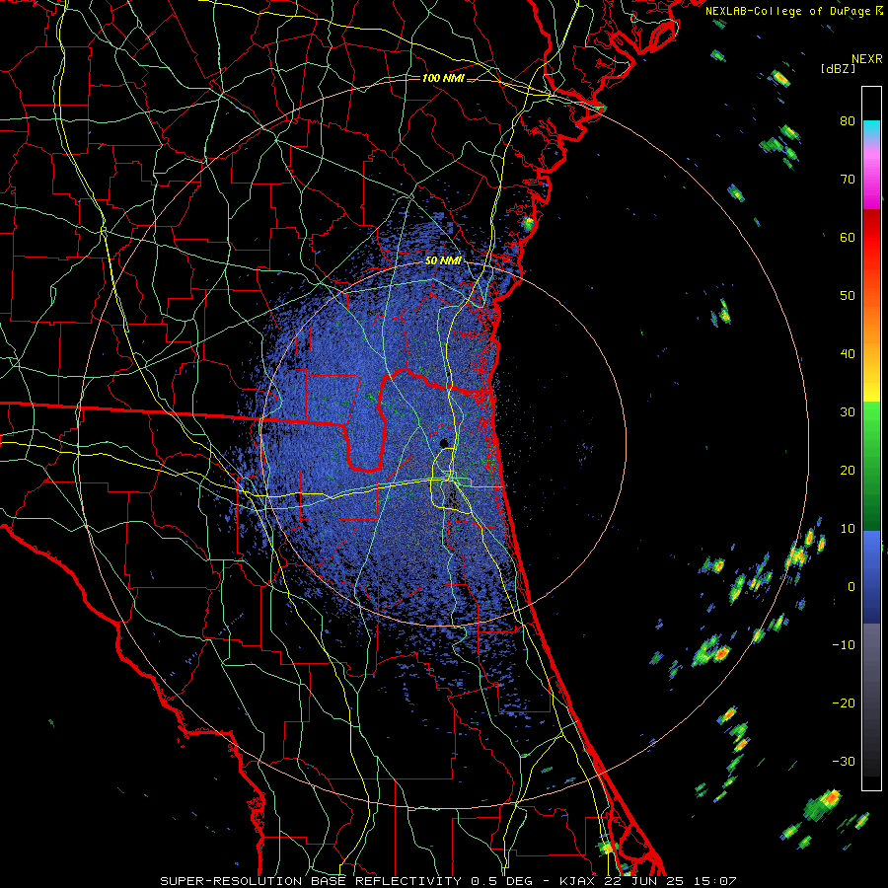The width and height of the screenshot is (888, 888).
Task: Click the magenta segment of the color bar
Action: click(871, 181)
